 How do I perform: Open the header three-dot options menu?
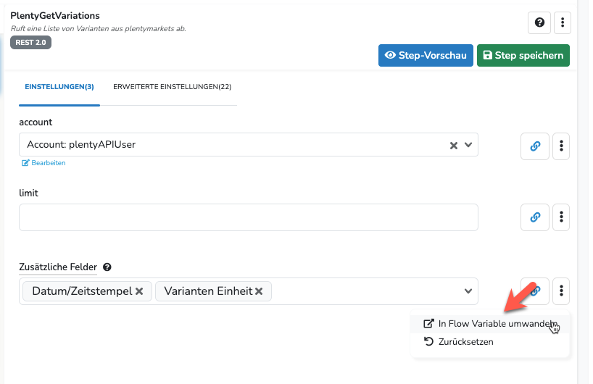tap(563, 22)
